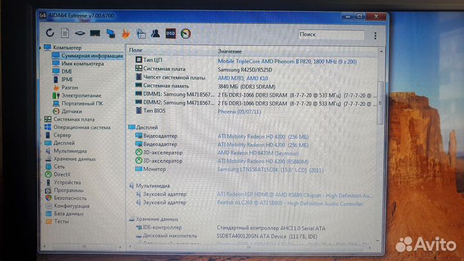This screenshot has width=464, height=261.
Task: Click into the Поиск search field
Action: click(x=331, y=35)
